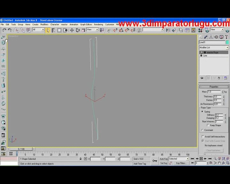Image resolution: width=230 pixels, height=184 pixels.
Task: Enable Avoid Self-Intersections checkbox
Action: (x=203, y=136)
